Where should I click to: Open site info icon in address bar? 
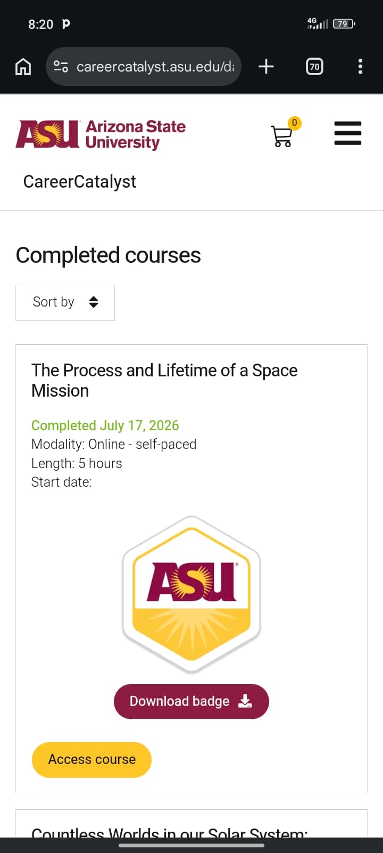click(61, 67)
